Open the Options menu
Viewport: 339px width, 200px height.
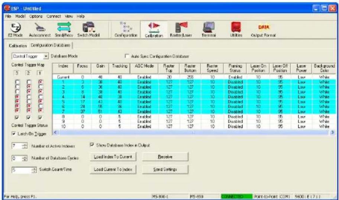pos(36,16)
